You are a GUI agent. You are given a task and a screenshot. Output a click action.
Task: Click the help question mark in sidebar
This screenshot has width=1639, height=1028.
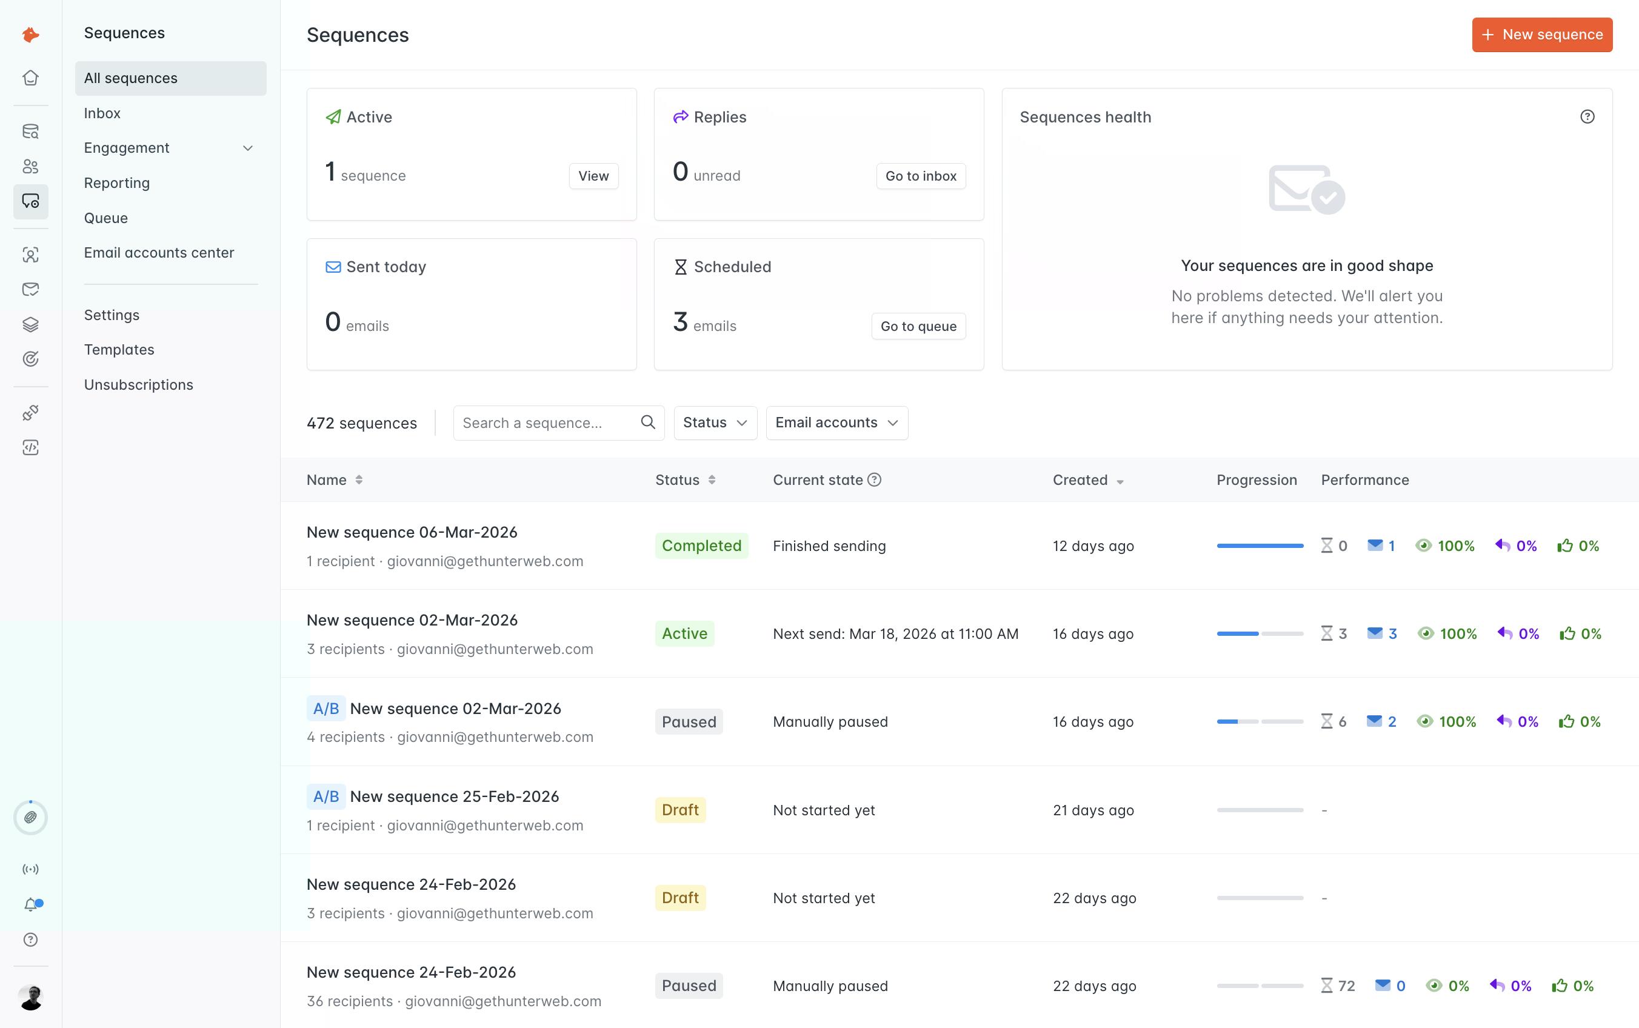point(30,940)
